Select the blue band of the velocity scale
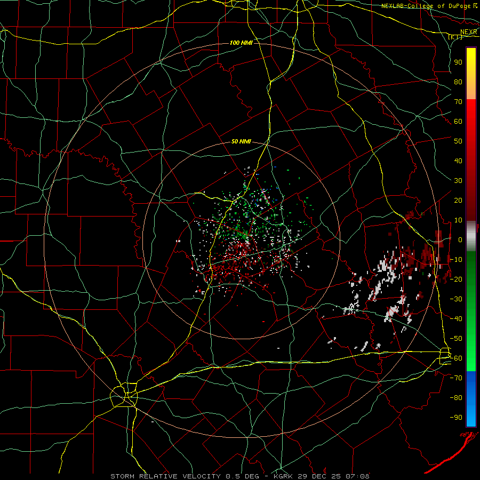The height and width of the screenshot is (480, 480). pos(471,398)
